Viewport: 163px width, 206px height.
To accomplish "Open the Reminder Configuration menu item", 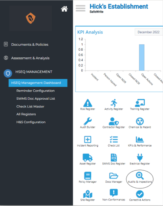I will click(x=35, y=91).
